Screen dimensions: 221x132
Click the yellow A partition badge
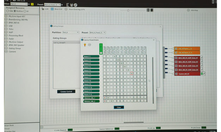tap(32, 4)
